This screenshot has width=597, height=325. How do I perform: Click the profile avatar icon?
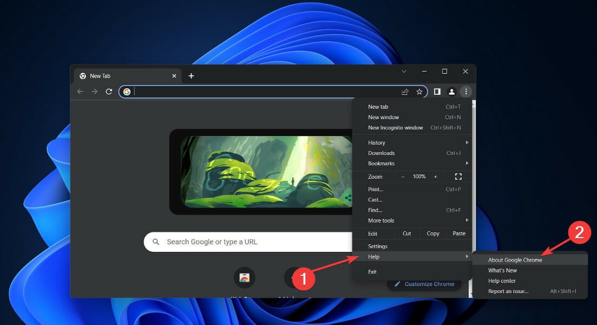click(x=451, y=92)
